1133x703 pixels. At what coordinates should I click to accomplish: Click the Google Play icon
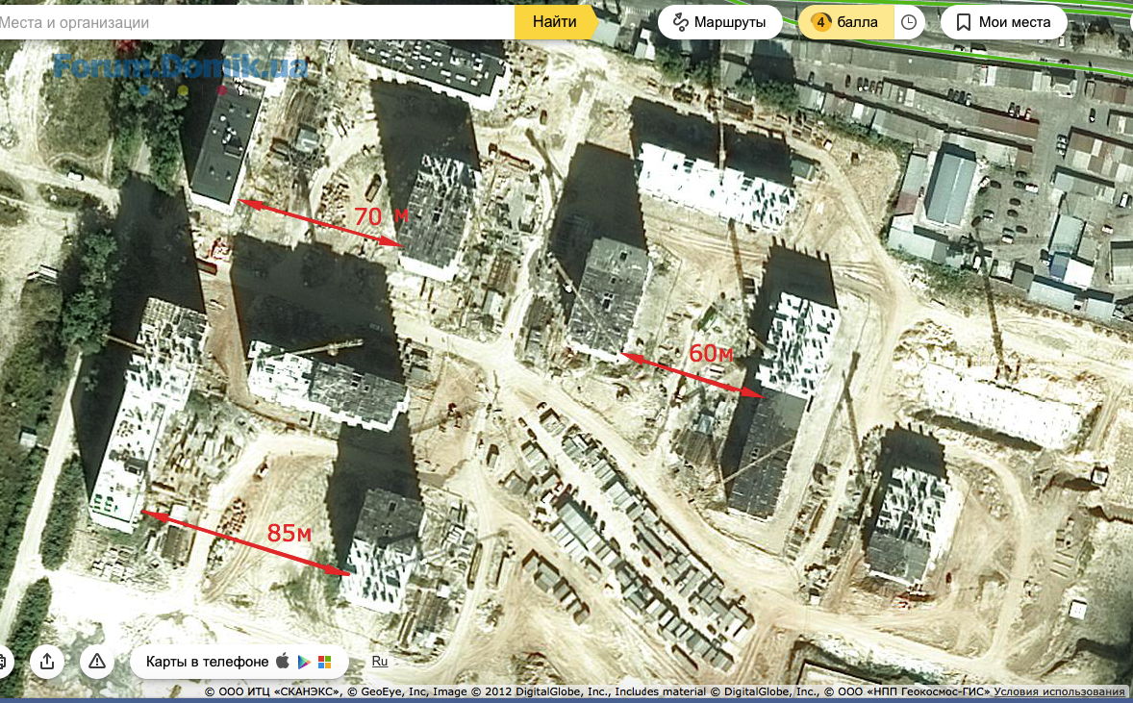click(304, 662)
